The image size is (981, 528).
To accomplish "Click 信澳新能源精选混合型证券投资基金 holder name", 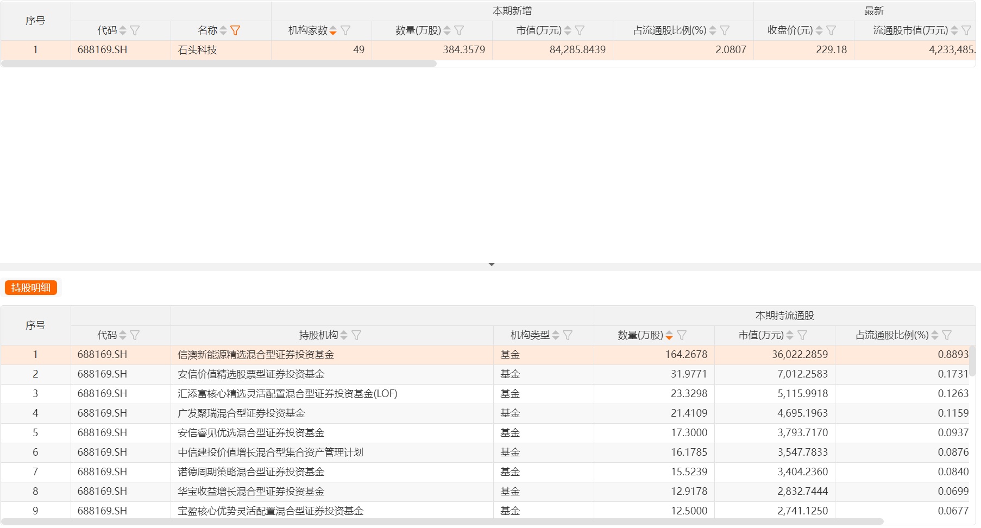I will [x=256, y=355].
